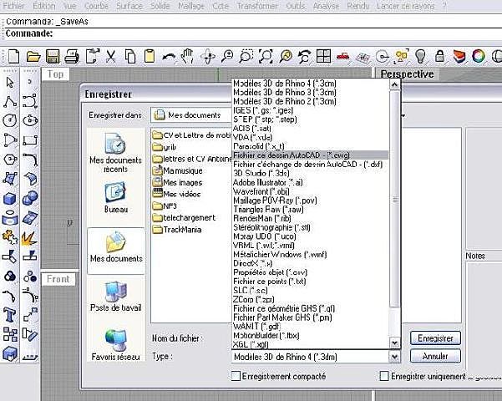Click the Zoom extents icon
The width and height of the screenshot is (502, 401).
tap(266, 56)
